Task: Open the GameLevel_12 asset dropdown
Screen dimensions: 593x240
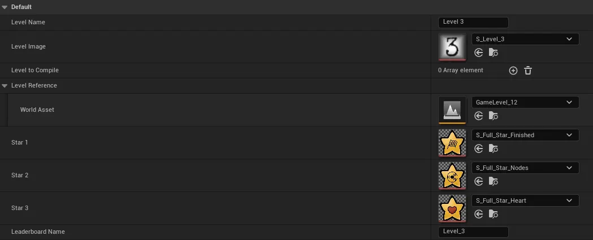Action: point(525,102)
